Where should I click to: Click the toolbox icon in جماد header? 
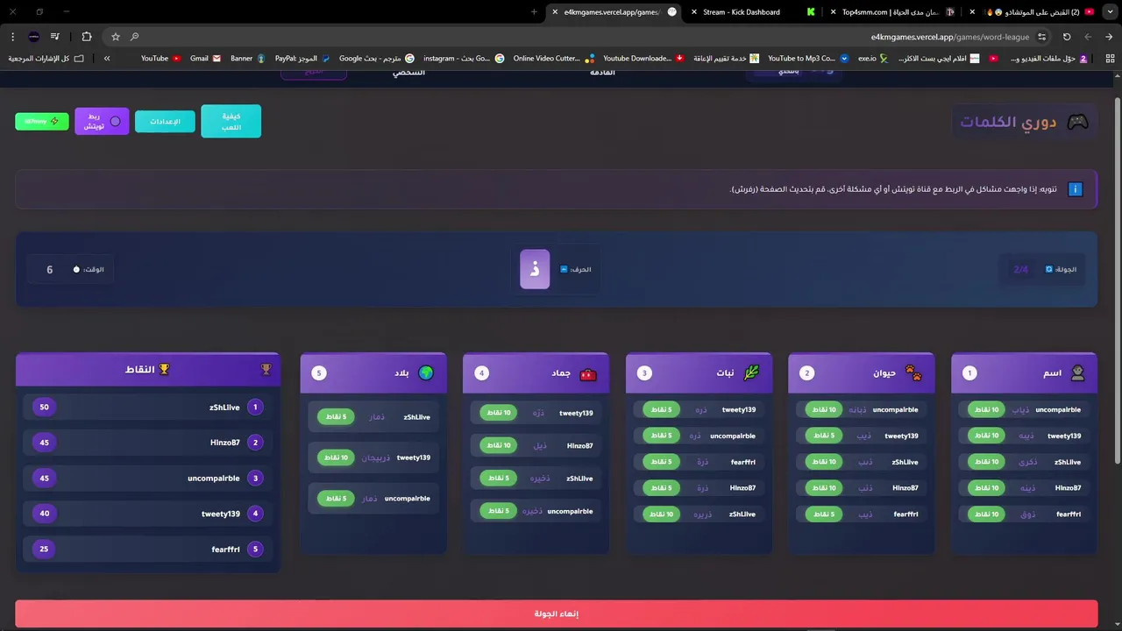588,373
